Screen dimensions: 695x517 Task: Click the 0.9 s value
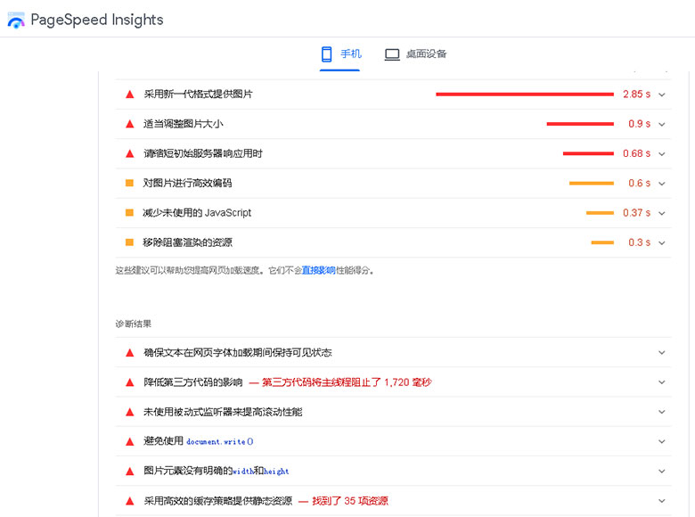pos(639,124)
